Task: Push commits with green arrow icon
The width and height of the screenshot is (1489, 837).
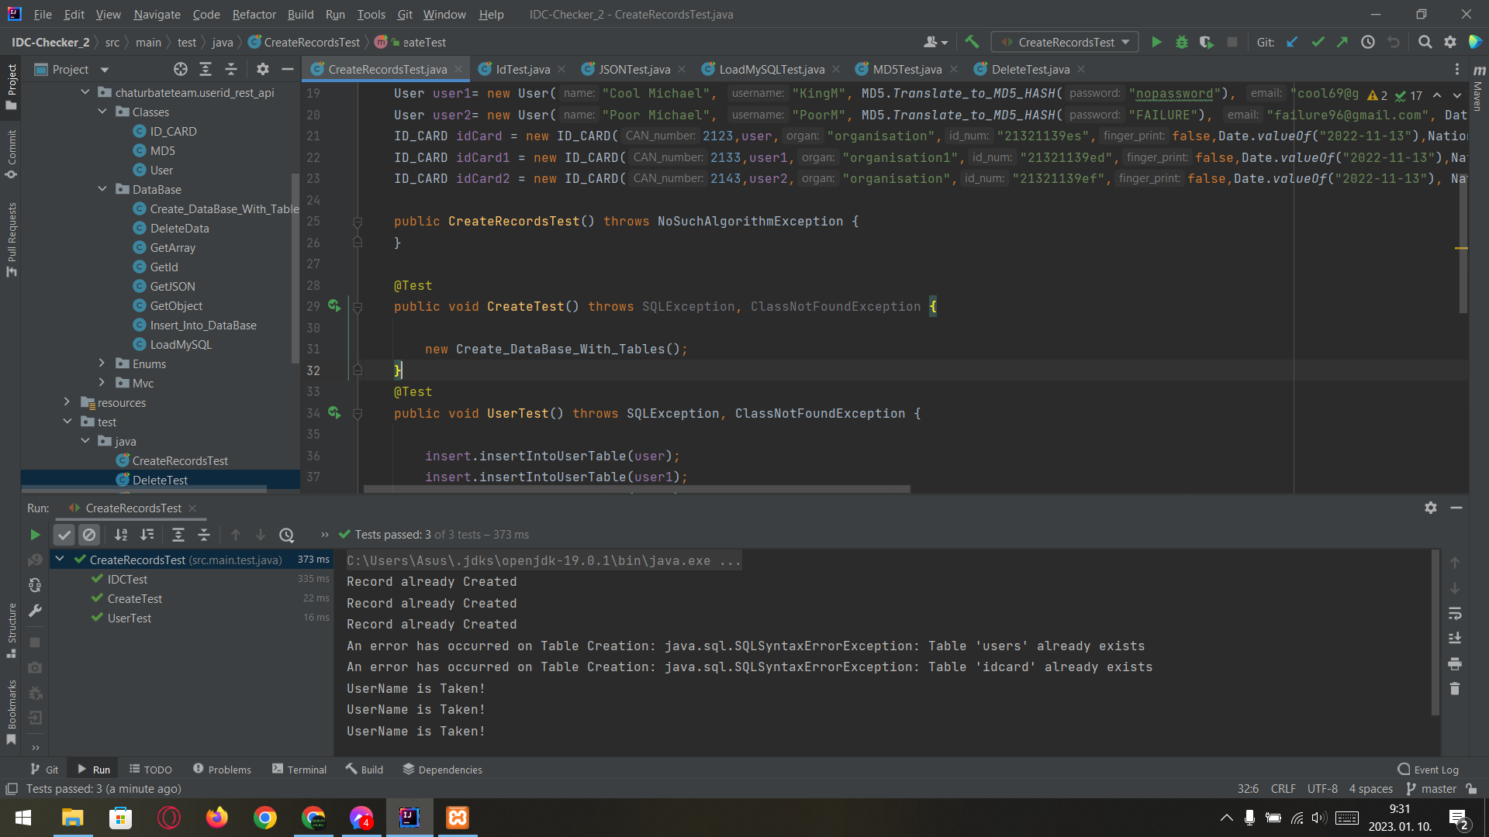Action: pyautogui.click(x=1342, y=42)
